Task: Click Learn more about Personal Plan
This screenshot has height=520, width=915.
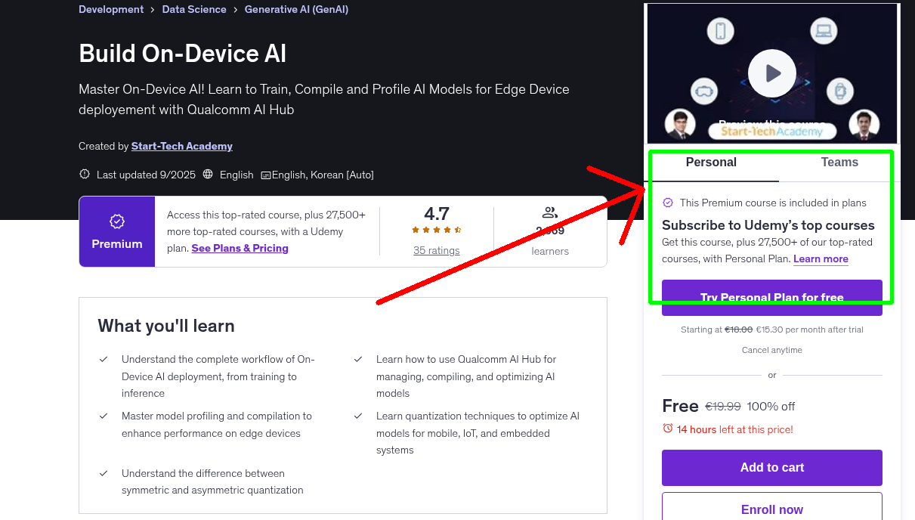Action: coord(821,259)
